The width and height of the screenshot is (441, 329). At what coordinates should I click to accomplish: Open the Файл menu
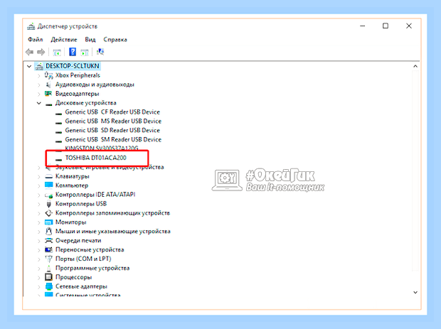click(x=35, y=39)
